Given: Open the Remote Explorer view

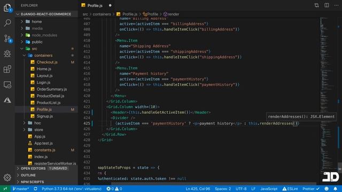Looking at the screenshot, I should tap(7, 85).
